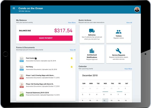Click the Pet Policy DOCX file icon
Screen dimensions: 151x108
[x=22, y=68]
